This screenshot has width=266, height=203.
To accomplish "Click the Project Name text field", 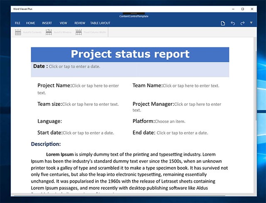I will click(78, 89).
